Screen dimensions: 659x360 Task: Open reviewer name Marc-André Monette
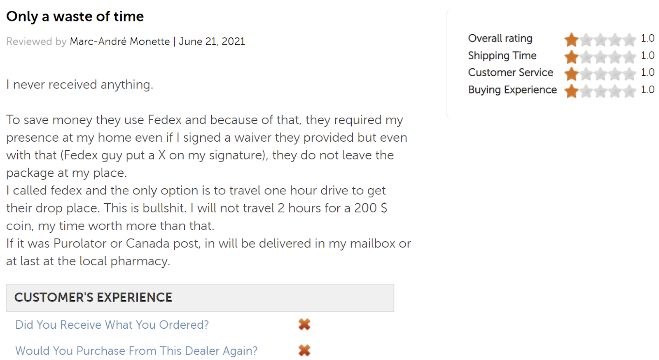point(120,42)
